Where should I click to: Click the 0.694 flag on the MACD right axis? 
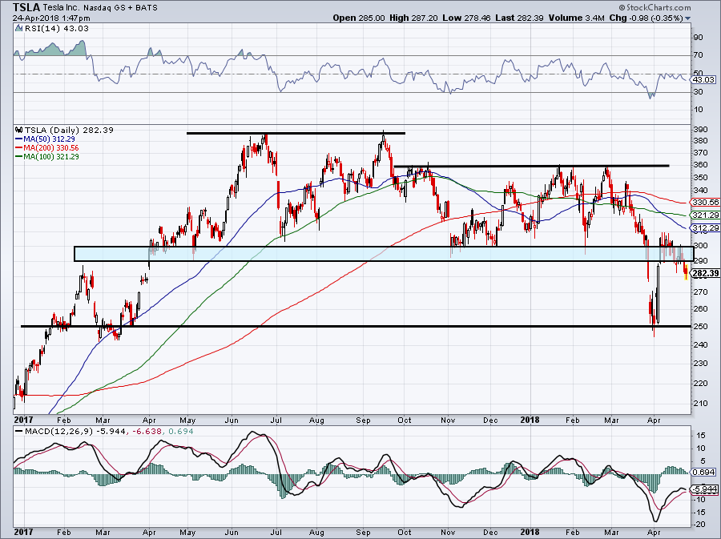(704, 473)
